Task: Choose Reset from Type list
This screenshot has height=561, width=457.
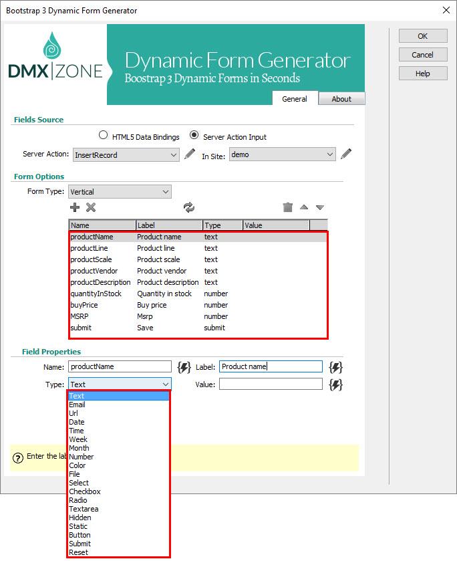Action: pos(119,552)
